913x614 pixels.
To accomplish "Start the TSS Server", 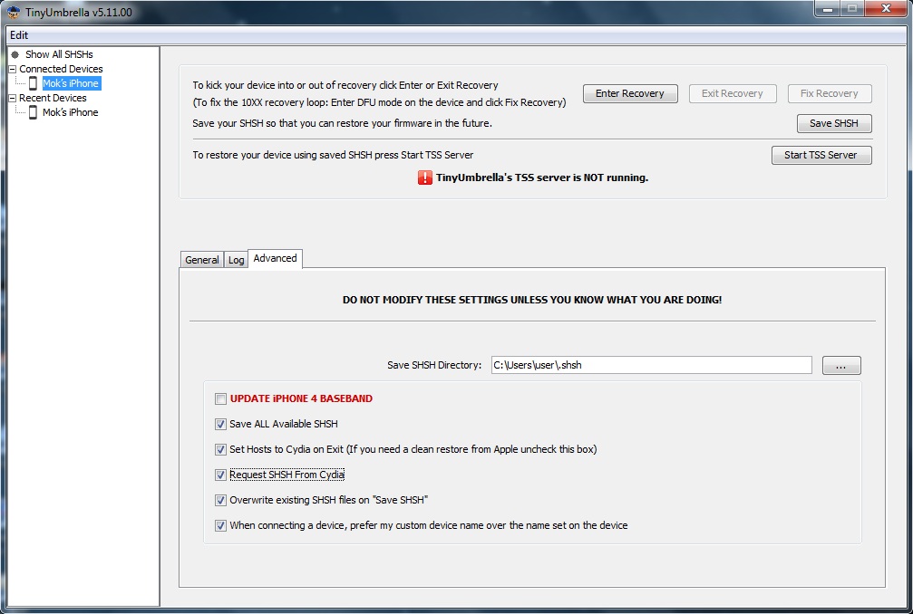I will coord(821,155).
